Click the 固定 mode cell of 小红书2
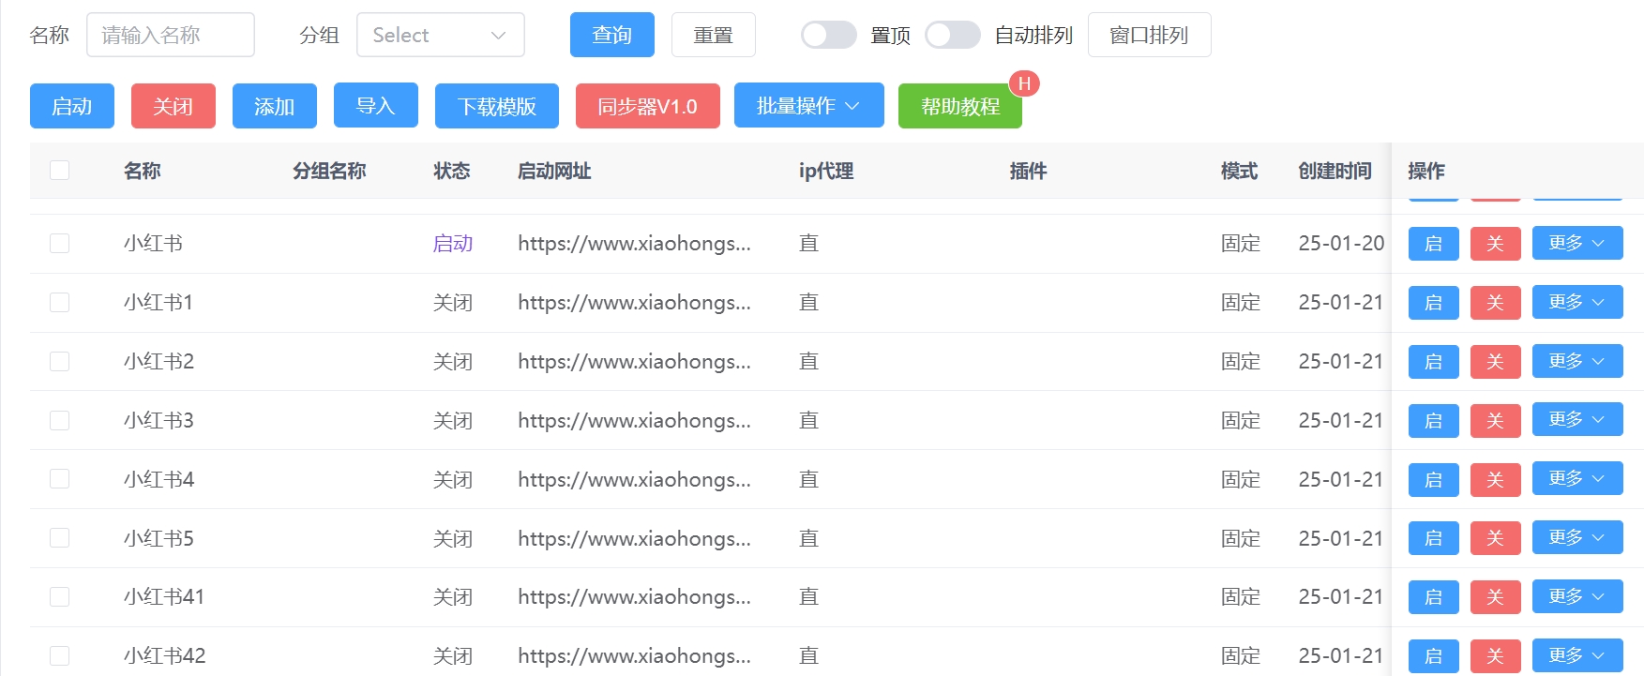The height and width of the screenshot is (676, 1644). coord(1240,361)
